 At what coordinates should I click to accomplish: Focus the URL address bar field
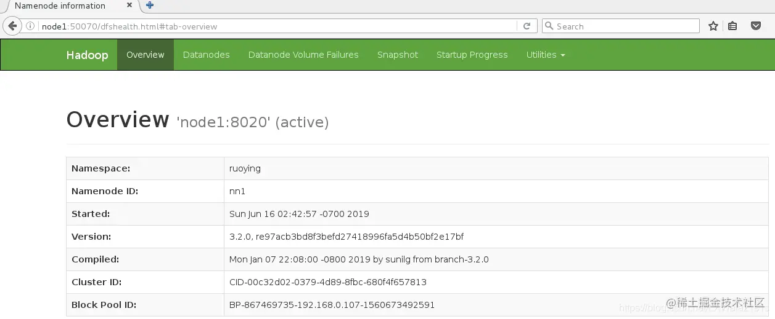click(277, 26)
